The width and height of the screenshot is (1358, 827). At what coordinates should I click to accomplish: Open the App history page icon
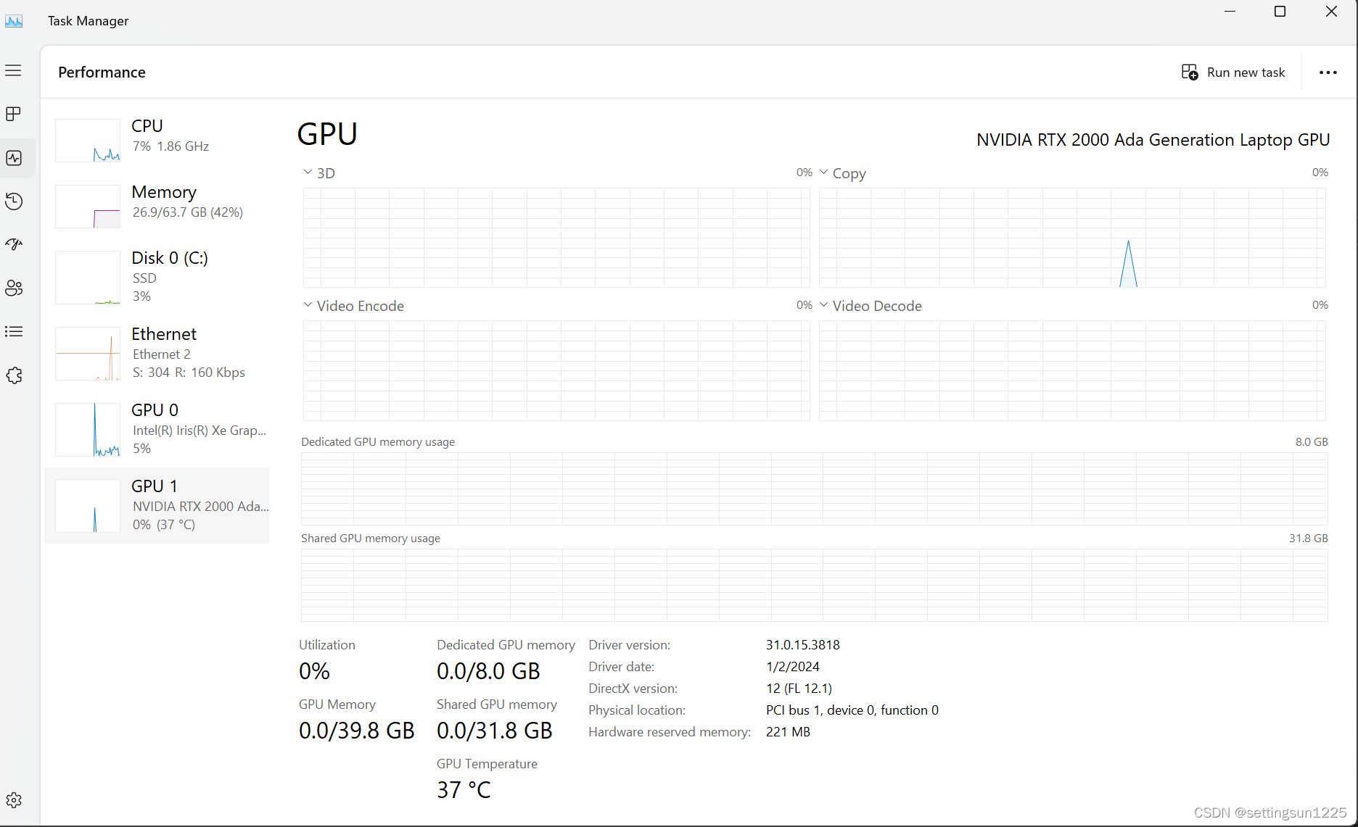pyautogui.click(x=14, y=201)
